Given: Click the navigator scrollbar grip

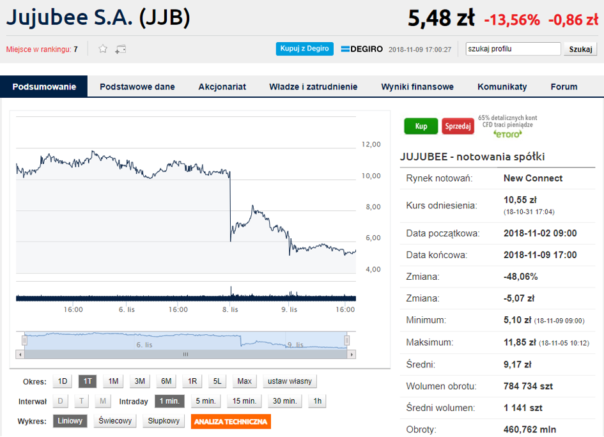Looking at the screenshot, I should (x=185, y=354).
